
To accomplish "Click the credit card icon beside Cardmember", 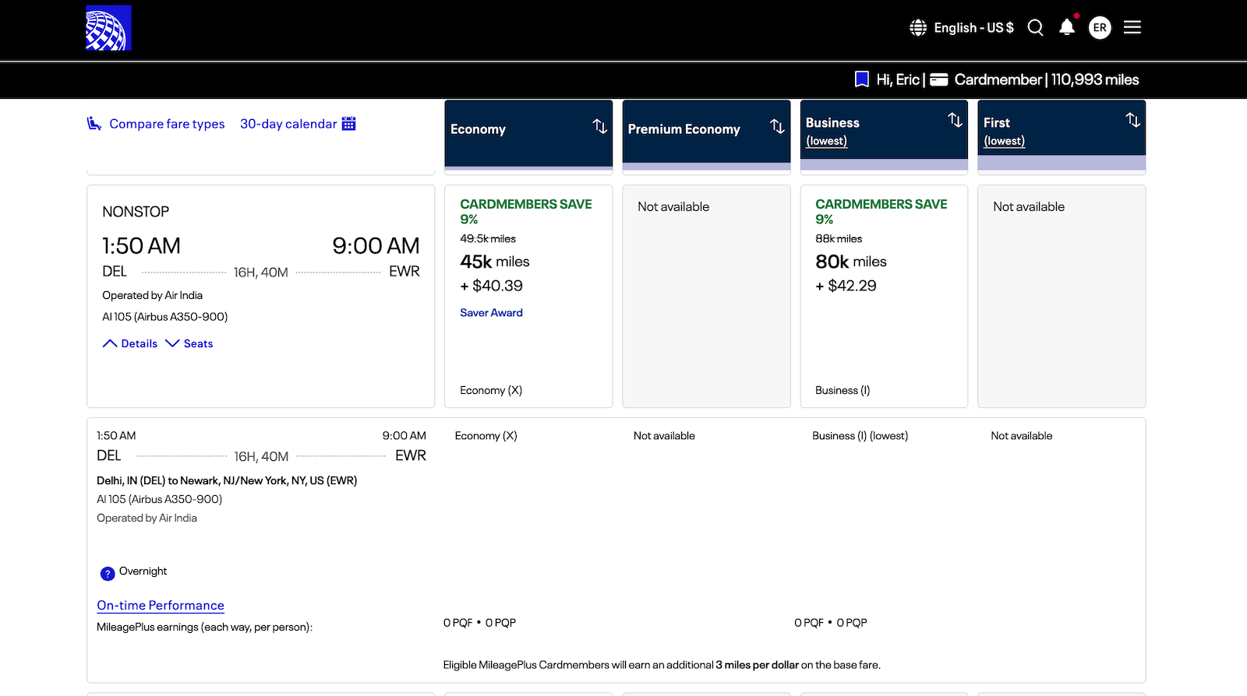I will pos(939,79).
